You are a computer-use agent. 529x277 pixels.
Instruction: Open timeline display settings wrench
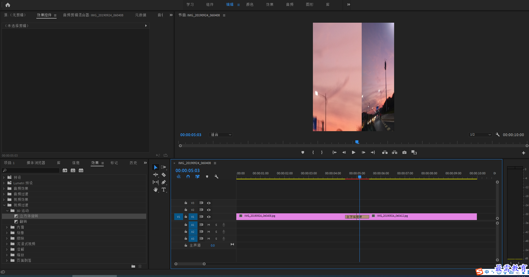[x=216, y=177]
